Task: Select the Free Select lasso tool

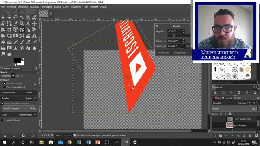Action: [15, 17]
